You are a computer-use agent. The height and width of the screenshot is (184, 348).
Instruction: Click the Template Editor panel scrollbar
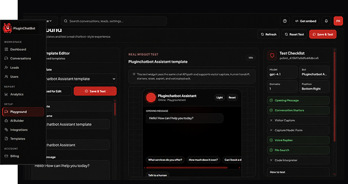tap(115, 108)
